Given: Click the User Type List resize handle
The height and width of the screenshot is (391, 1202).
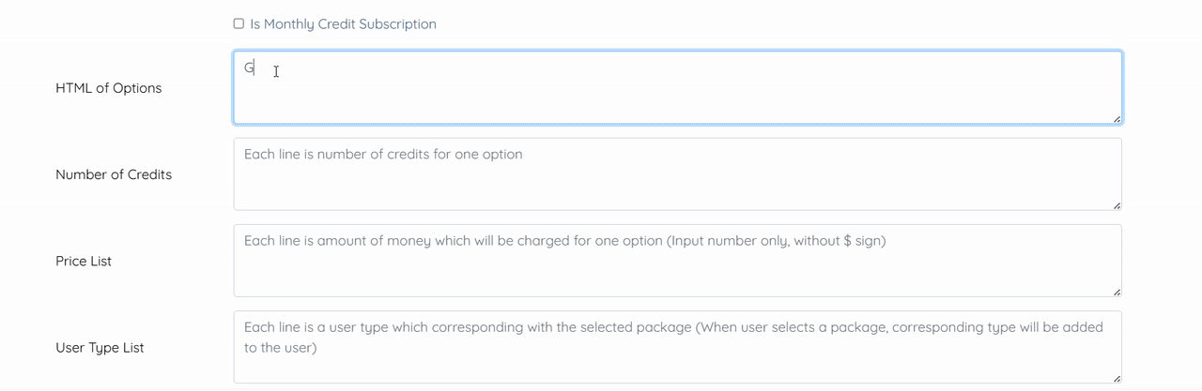Looking at the screenshot, I should [1117, 378].
